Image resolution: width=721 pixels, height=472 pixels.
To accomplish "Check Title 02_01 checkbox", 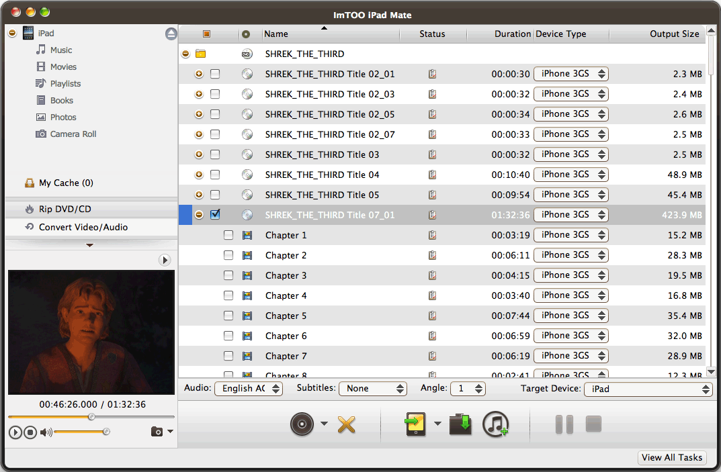I will pyautogui.click(x=215, y=74).
